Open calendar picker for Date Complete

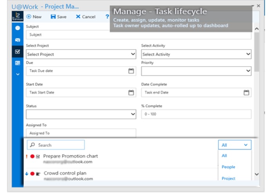[246, 93]
